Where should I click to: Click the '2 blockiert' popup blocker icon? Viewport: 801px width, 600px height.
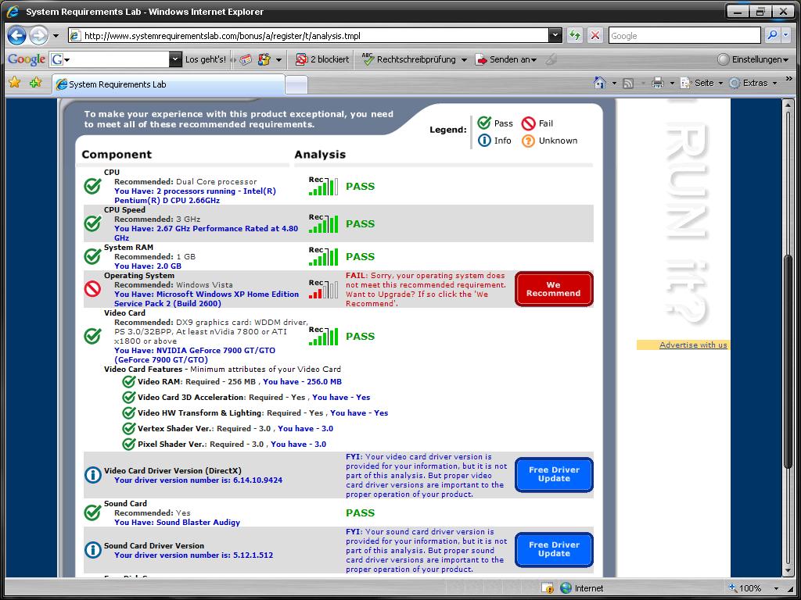[301, 59]
